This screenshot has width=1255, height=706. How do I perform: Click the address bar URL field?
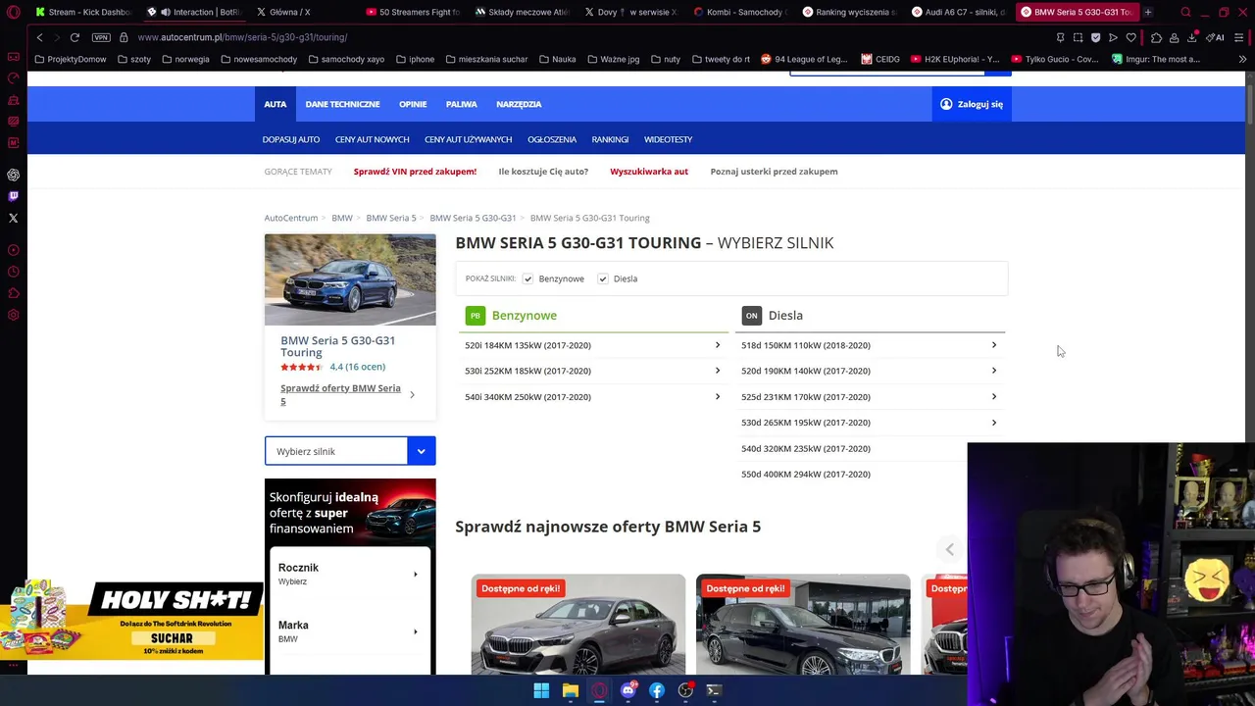588,37
